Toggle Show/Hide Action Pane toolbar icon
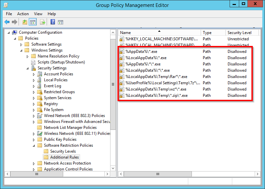This screenshot has width=265, height=189. point(61,22)
